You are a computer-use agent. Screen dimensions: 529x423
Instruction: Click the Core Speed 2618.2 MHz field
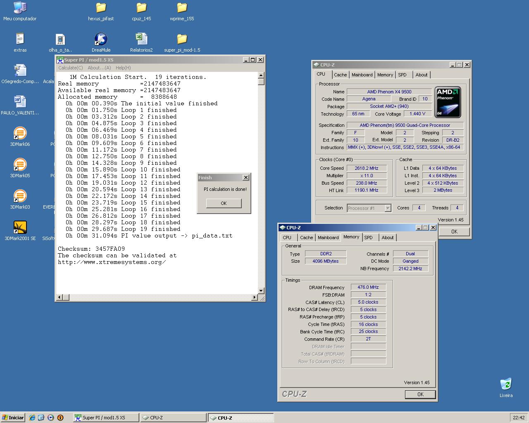(367, 168)
